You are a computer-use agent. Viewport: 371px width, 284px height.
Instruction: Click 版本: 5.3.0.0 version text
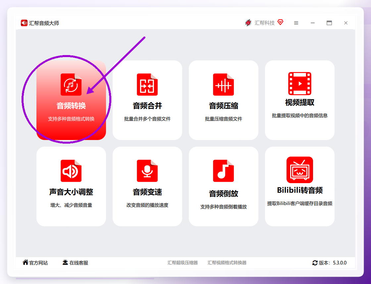(x=333, y=263)
